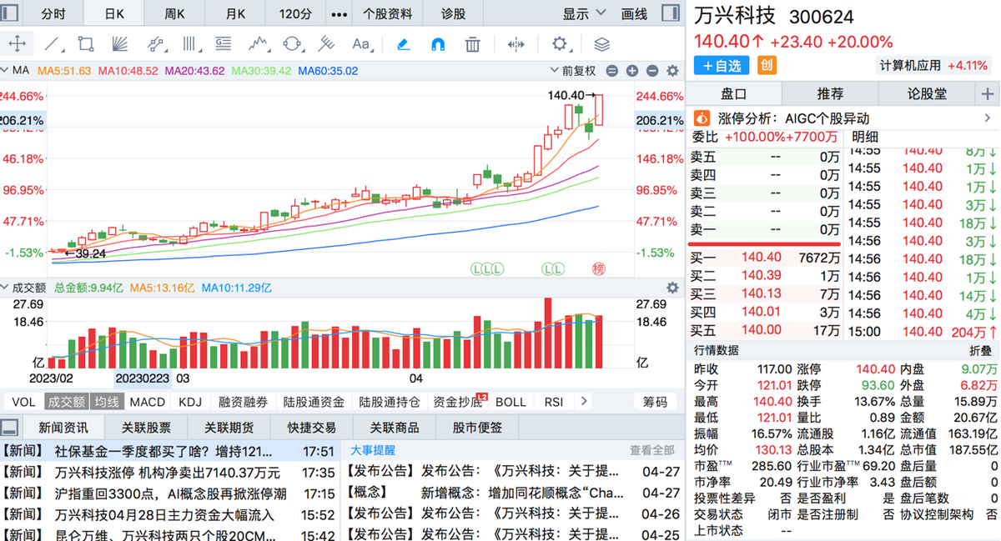Viewport: 1001px width, 541px height.
Task: Select the wave pattern drawing tool
Action: [x=258, y=44]
